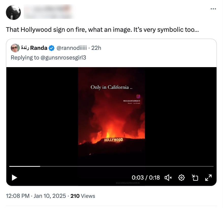The width and height of the screenshot is (223, 208).
Task: Click the 12:08 PM Jan 10, 2025 timestamp
Action: click(36, 196)
